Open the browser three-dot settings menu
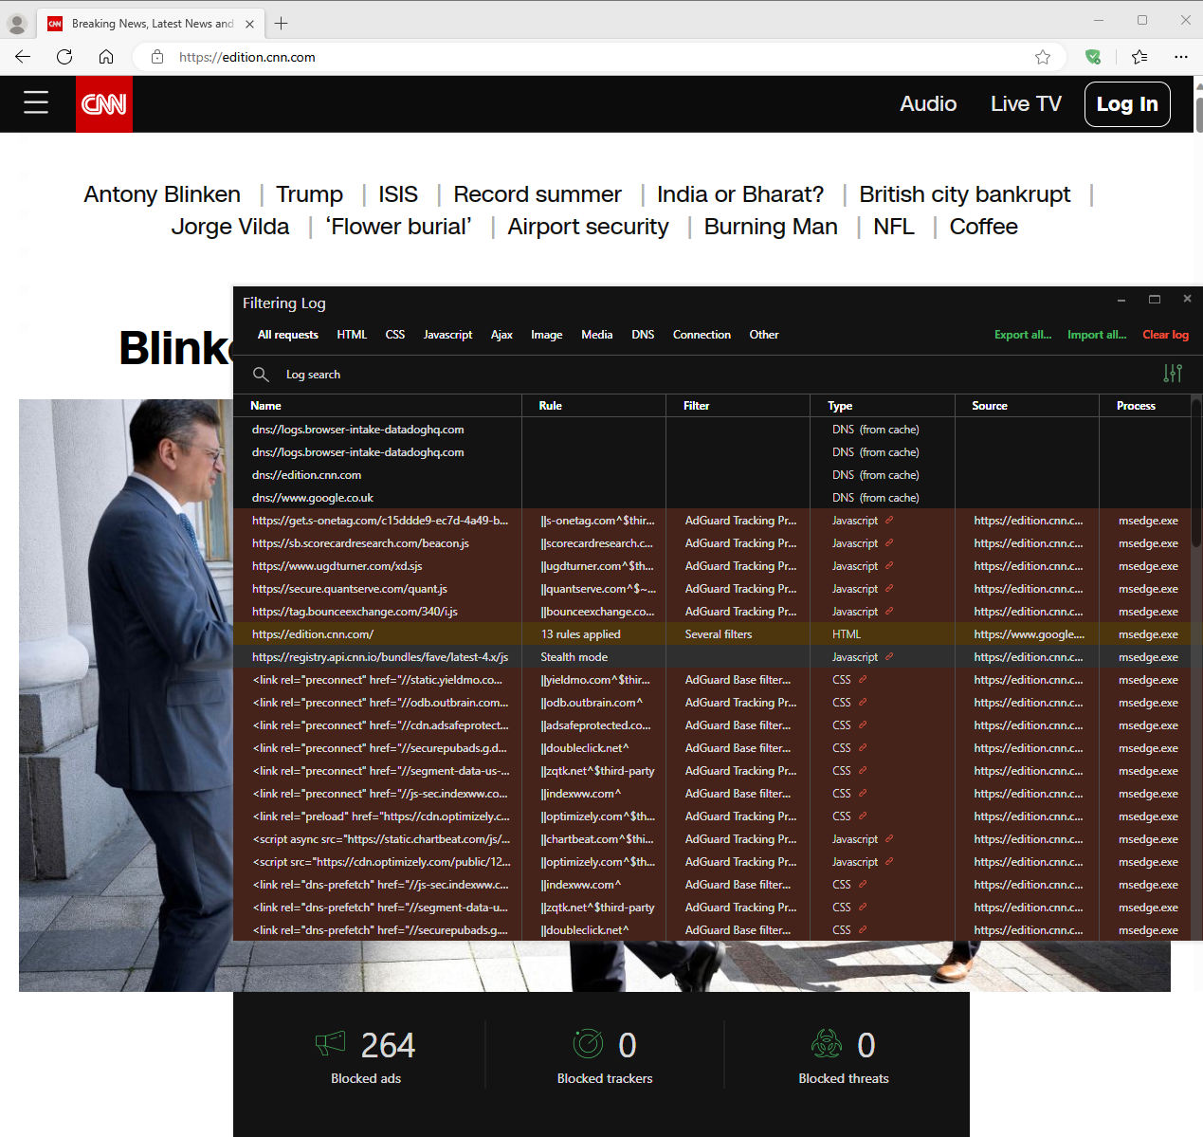 (x=1181, y=57)
